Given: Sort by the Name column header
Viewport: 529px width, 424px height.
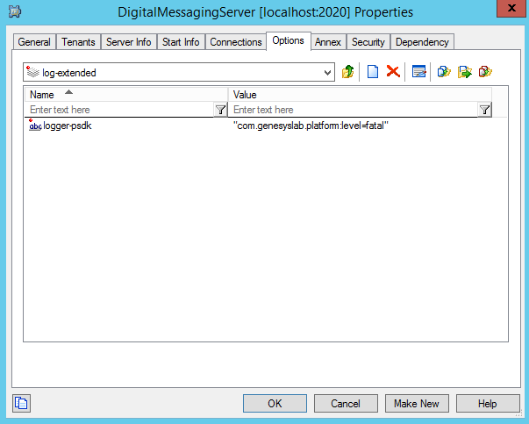Looking at the screenshot, I should tap(126, 95).
